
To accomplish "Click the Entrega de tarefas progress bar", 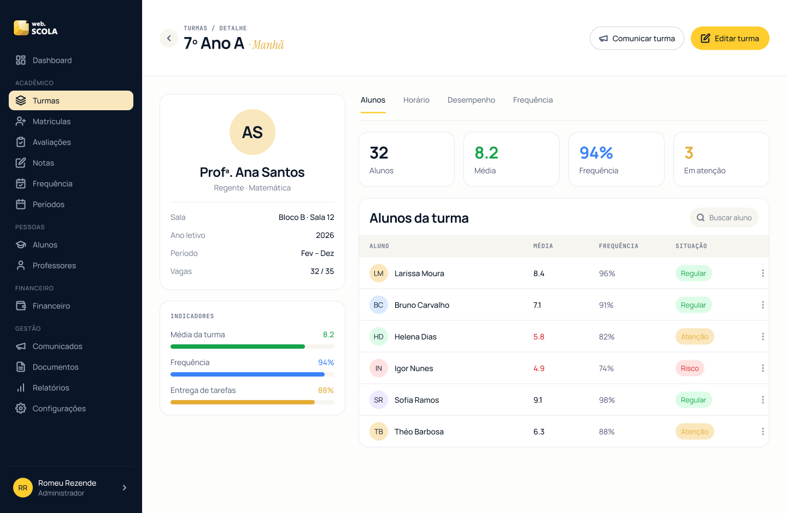I will point(252,402).
